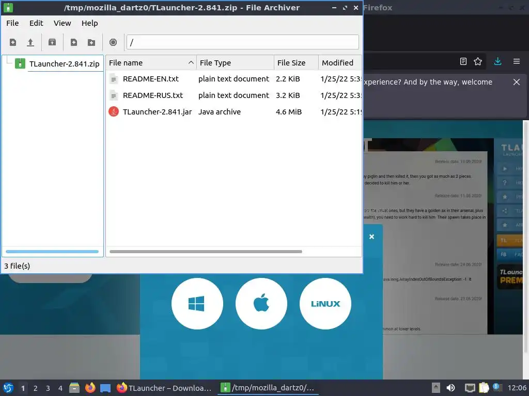Click the 12:06 taskbar clock
The image size is (529, 396).
point(517,388)
